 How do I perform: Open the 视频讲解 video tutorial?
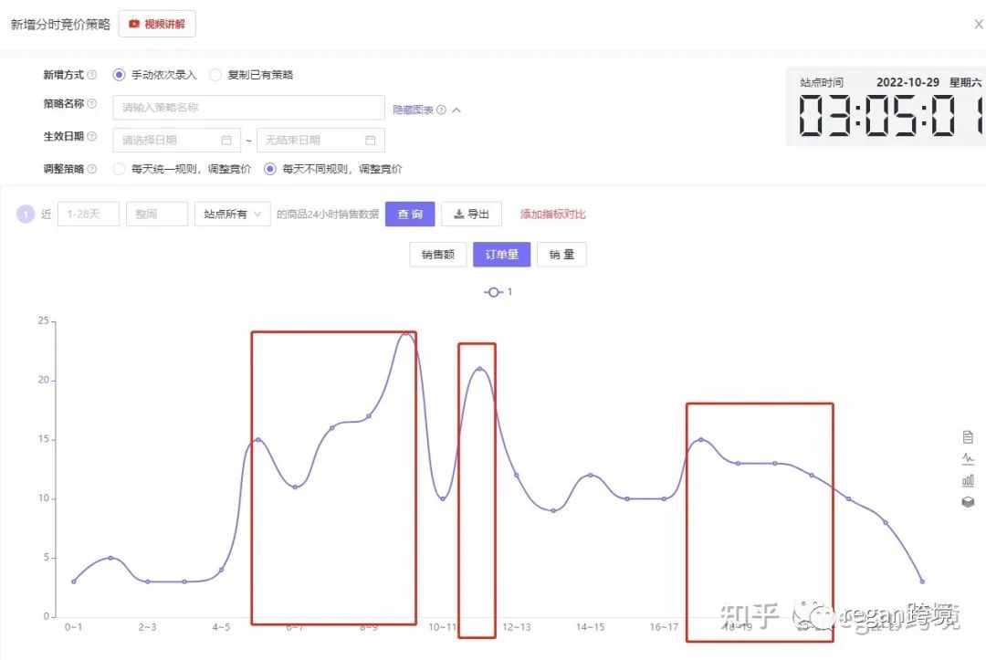[x=157, y=24]
